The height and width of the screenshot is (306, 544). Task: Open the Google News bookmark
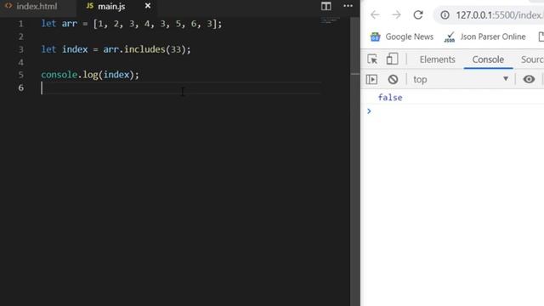point(402,37)
